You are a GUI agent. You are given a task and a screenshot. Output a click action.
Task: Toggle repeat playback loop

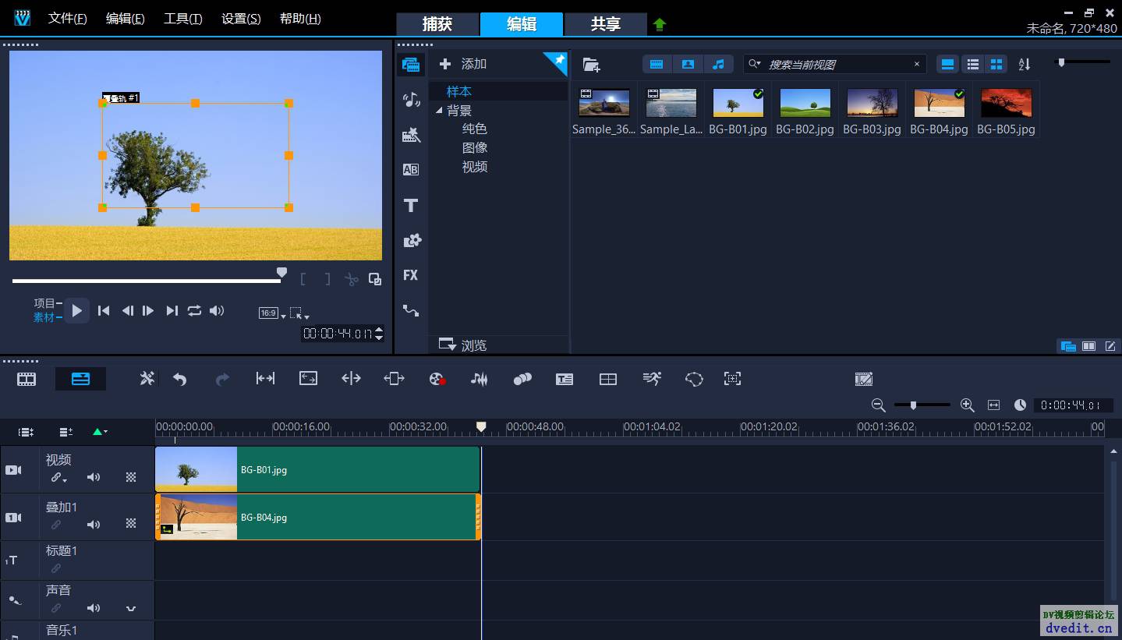(194, 310)
